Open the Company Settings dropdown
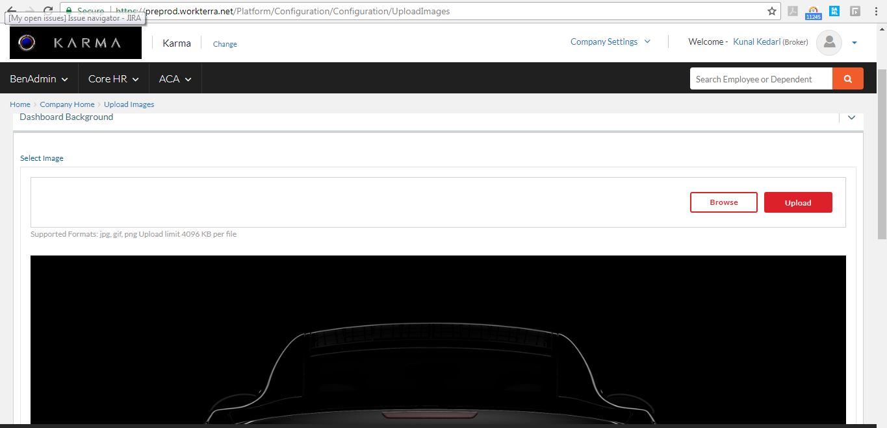 click(610, 42)
